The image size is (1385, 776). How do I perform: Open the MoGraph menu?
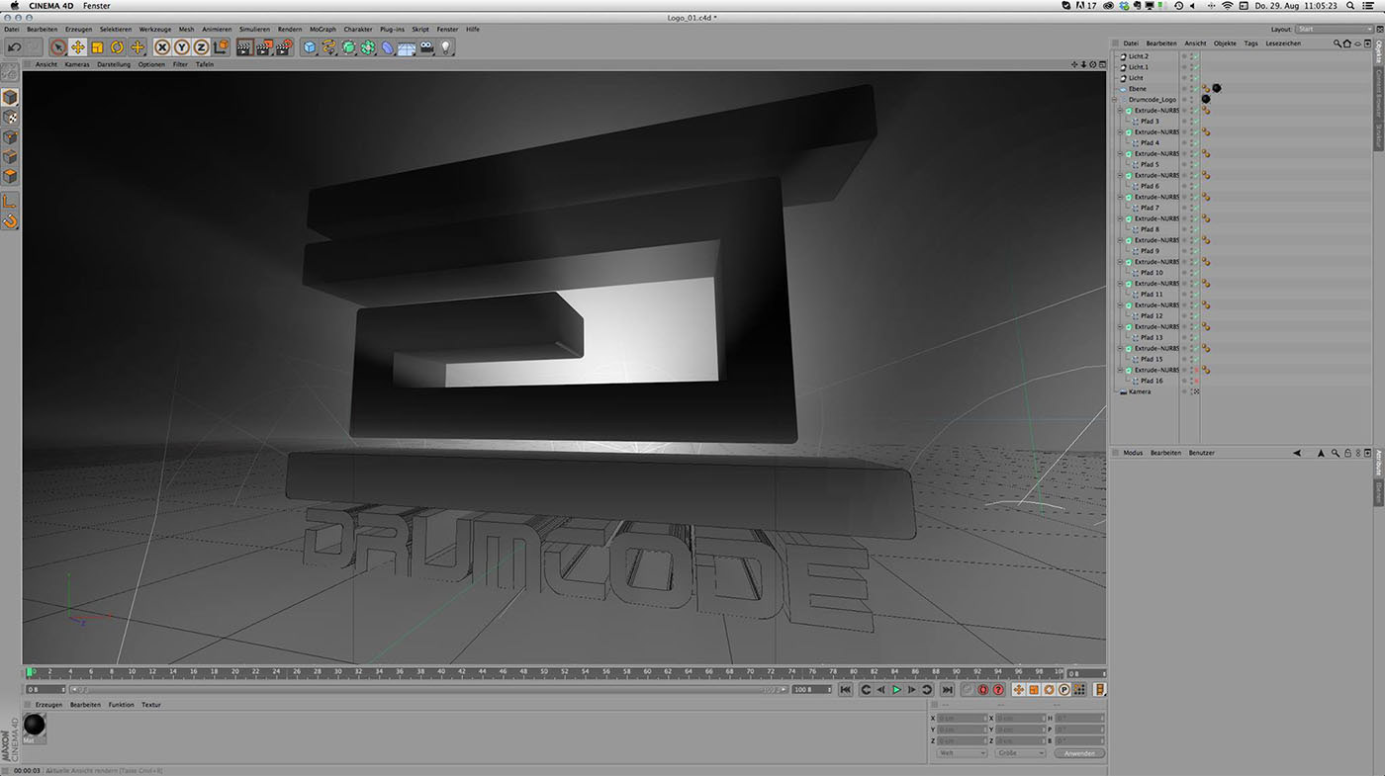(x=323, y=30)
